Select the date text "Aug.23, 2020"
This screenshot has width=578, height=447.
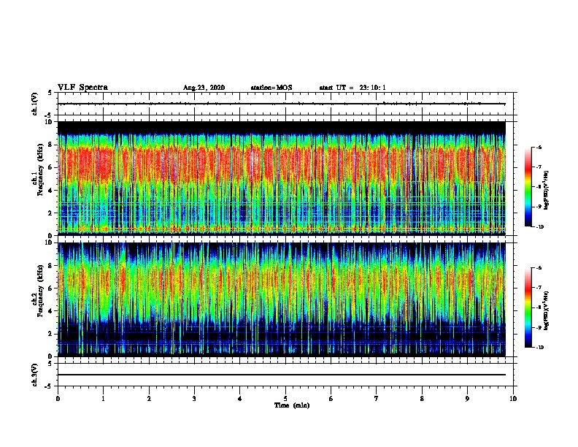pos(204,88)
